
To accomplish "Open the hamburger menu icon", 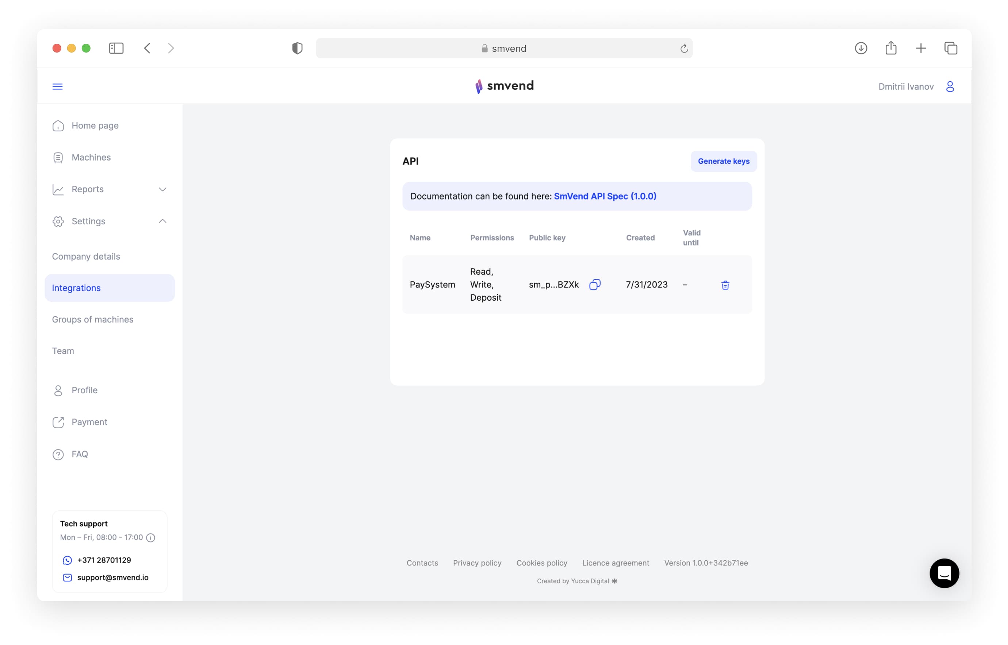I will coord(57,86).
